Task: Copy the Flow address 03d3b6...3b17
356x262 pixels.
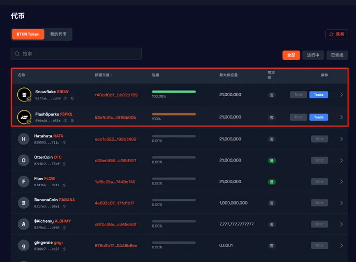Action: click(64, 185)
